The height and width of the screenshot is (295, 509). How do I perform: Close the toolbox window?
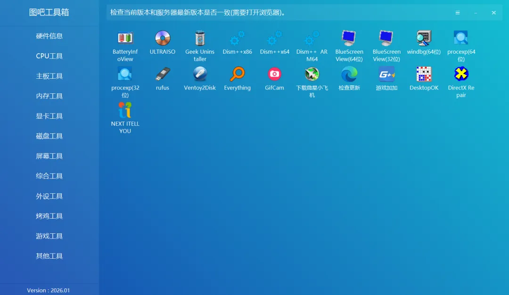click(494, 13)
